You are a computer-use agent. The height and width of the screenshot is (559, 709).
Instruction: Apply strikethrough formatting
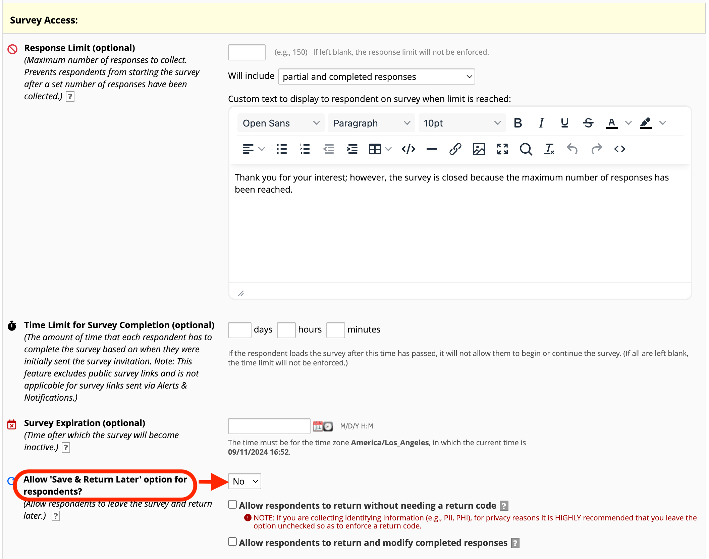[x=588, y=123]
